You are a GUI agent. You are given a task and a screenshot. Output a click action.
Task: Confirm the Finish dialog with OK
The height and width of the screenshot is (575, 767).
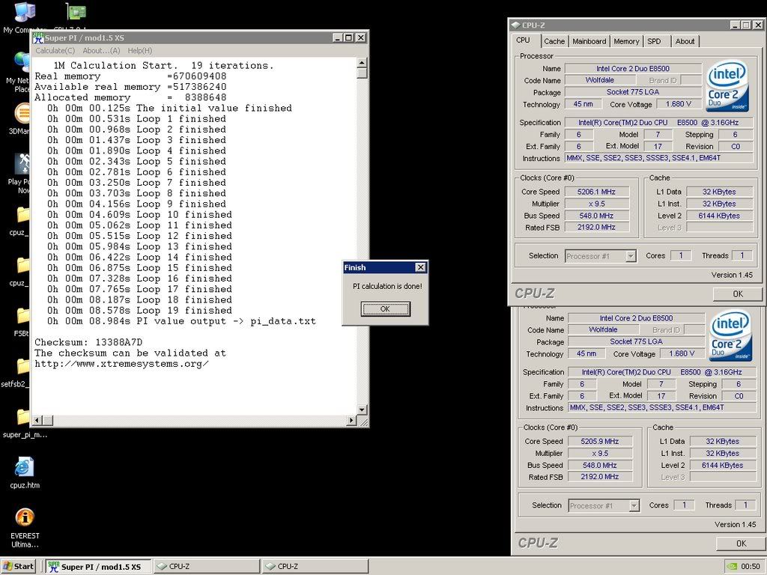385,308
